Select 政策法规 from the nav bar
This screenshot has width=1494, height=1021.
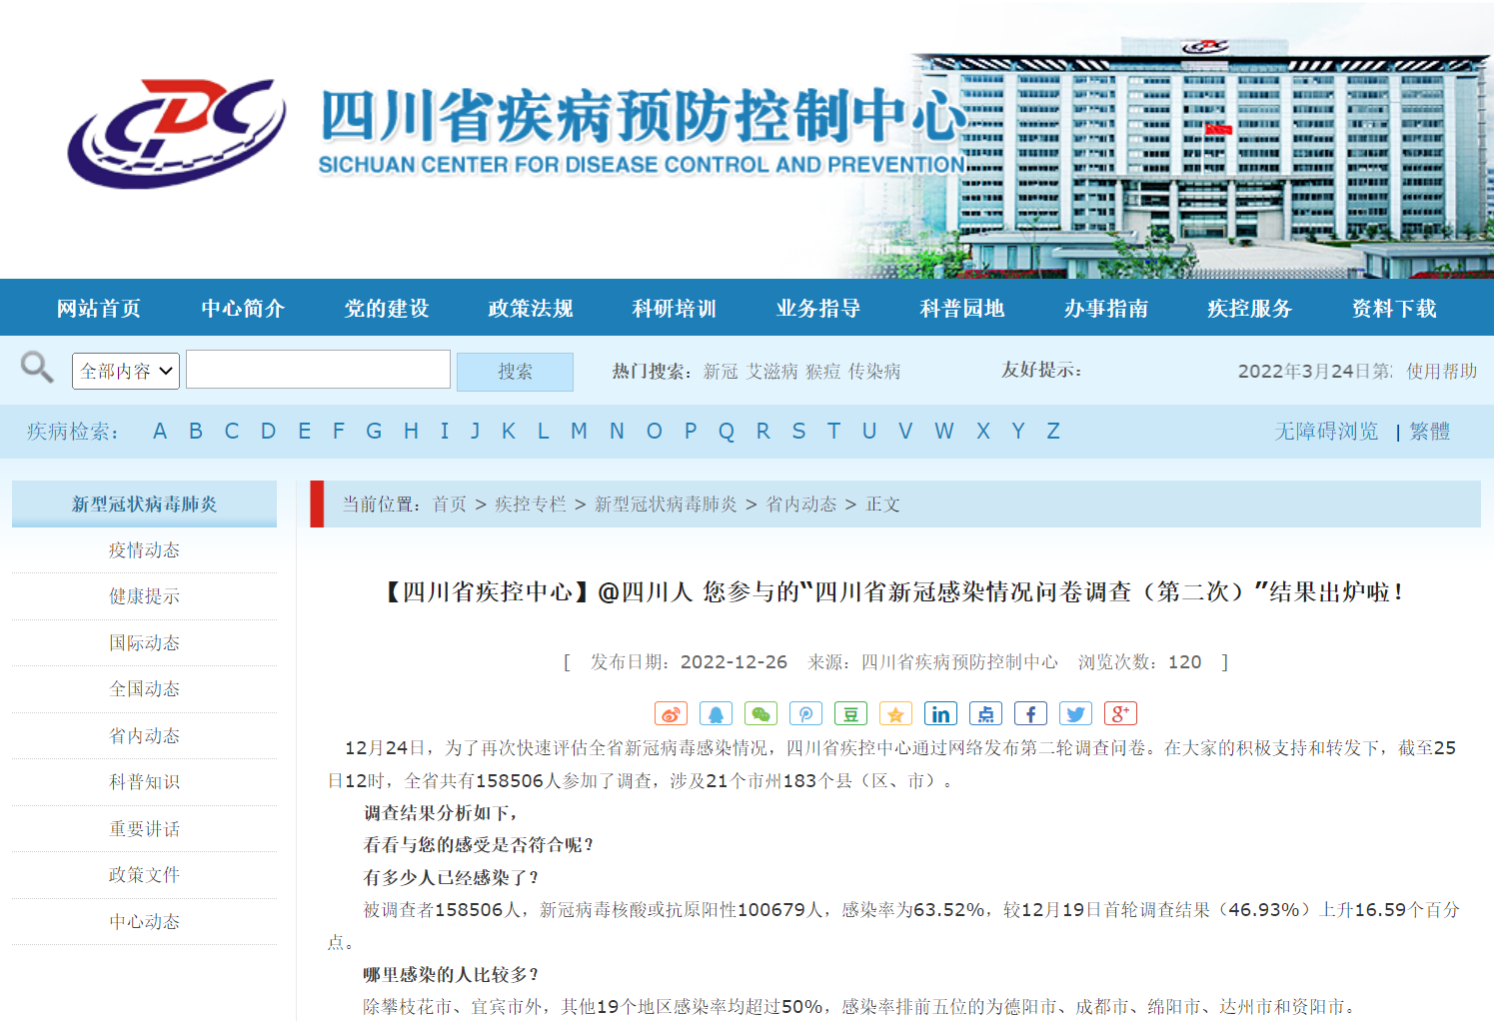coord(531,308)
